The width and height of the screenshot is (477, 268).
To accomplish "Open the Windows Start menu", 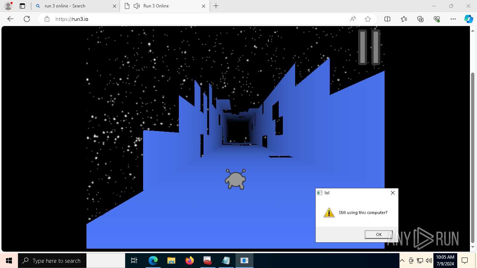I will (x=9, y=261).
